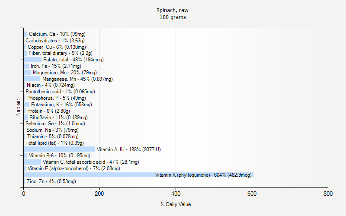Click the Iron, Fe - 15% label
This screenshot has height=216, width=346.
[x=56, y=66]
